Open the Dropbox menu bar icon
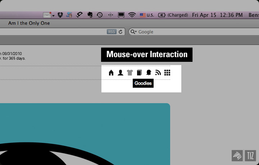The height and width of the screenshot is (165, 259). pyautogui.click(x=60, y=15)
